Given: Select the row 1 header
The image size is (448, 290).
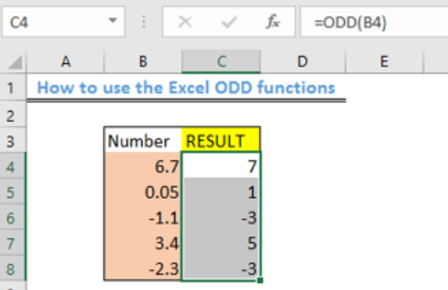Looking at the screenshot, I should click(13, 88).
